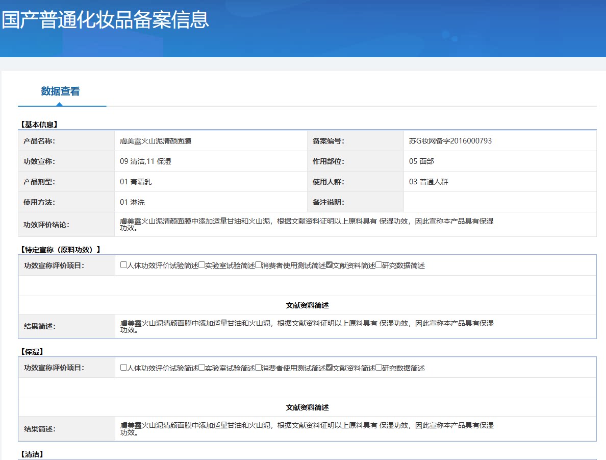
Task: Click the 01 膏霜乳 value
Action: click(136, 182)
